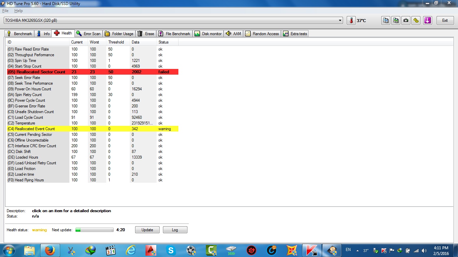458x257 pixels.
Task: Open Camtasia green C taskbar icon
Action: point(211,250)
